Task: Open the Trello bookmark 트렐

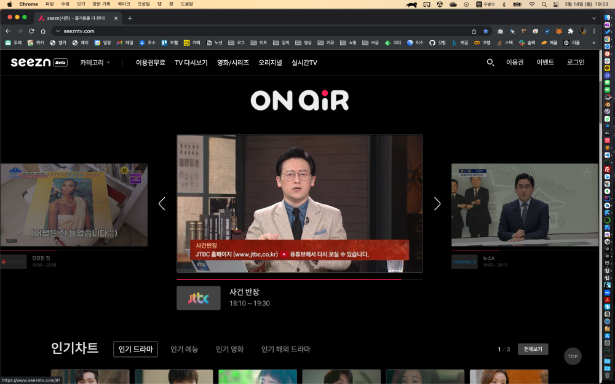Action: tap(170, 43)
